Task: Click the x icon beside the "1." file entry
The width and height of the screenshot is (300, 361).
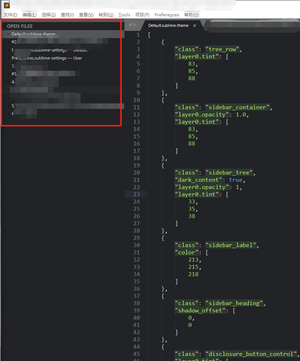Action: (x=8, y=66)
